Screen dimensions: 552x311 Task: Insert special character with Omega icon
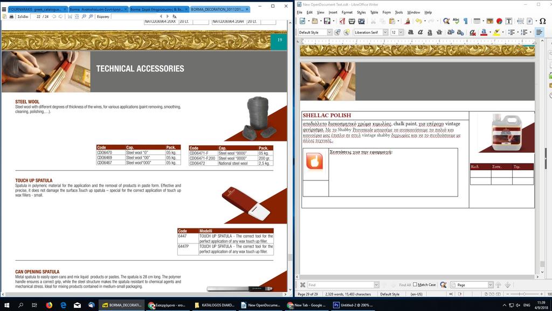click(x=542, y=21)
